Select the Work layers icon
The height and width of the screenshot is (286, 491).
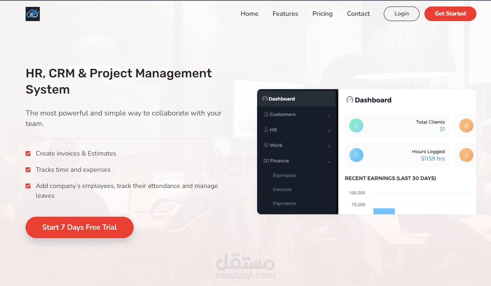point(267,145)
